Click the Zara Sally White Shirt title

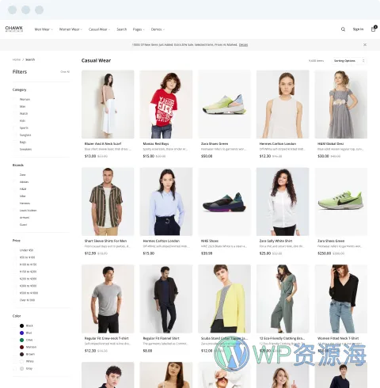(275, 241)
